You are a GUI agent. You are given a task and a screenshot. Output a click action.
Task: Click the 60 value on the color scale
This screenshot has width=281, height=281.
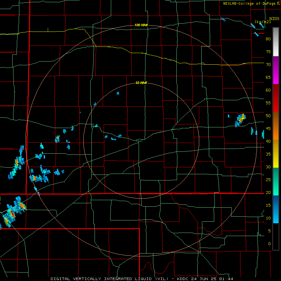tap(268, 90)
